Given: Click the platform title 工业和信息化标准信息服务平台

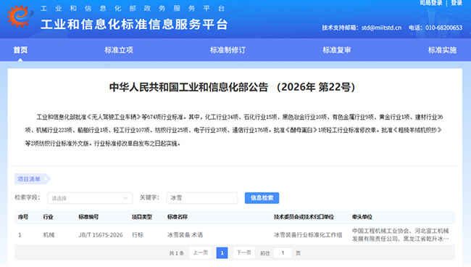Looking at the screenshot, I should (x=134, y=25).
